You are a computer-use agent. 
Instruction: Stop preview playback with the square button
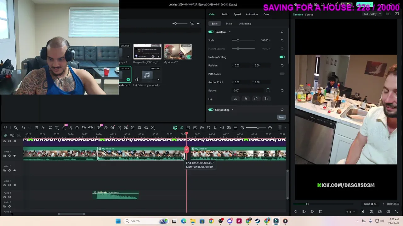(321, 212)
